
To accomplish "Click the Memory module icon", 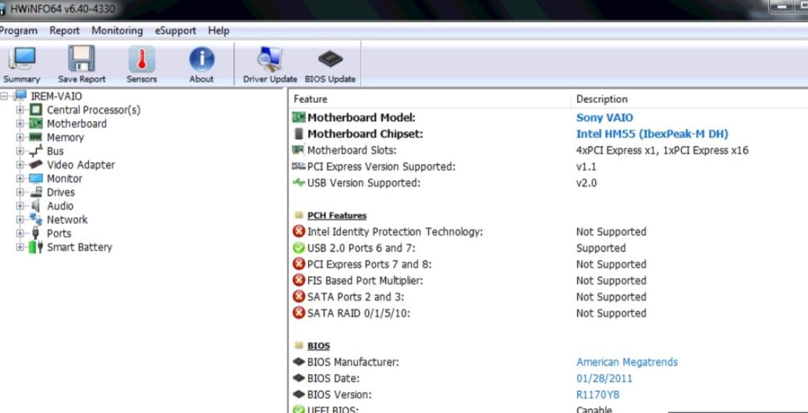I will [x=36, y=137].
